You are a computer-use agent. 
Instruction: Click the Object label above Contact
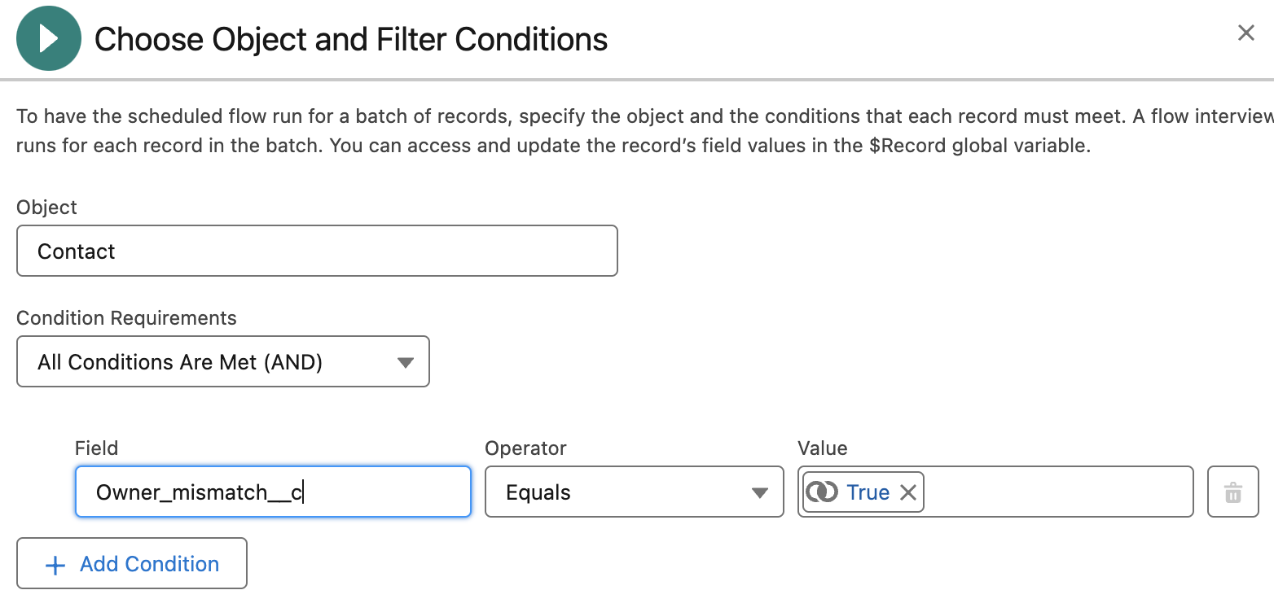pos(46,207)
